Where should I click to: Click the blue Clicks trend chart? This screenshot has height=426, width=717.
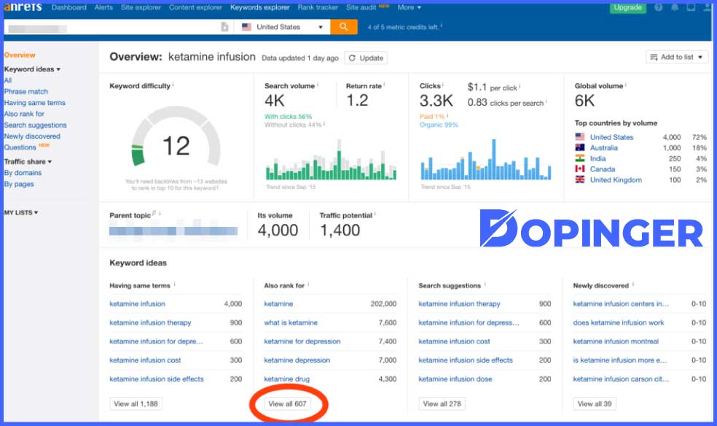tap(485, 159)
